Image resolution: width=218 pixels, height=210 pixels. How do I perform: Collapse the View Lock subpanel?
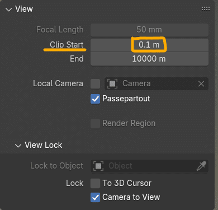point(18,146)
